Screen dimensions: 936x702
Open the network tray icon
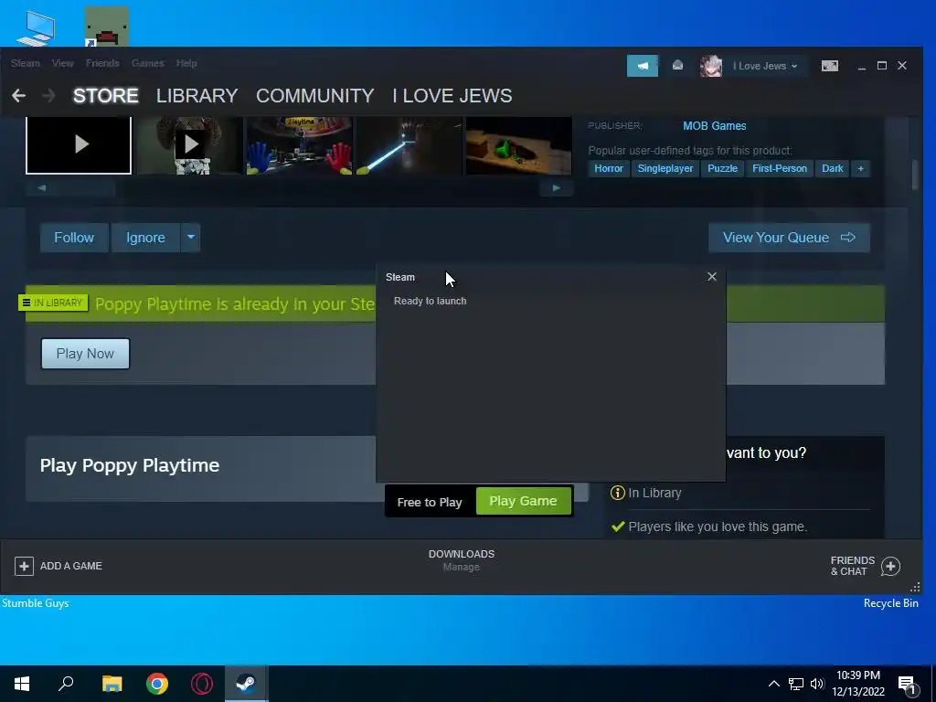(x=796, y=684)
